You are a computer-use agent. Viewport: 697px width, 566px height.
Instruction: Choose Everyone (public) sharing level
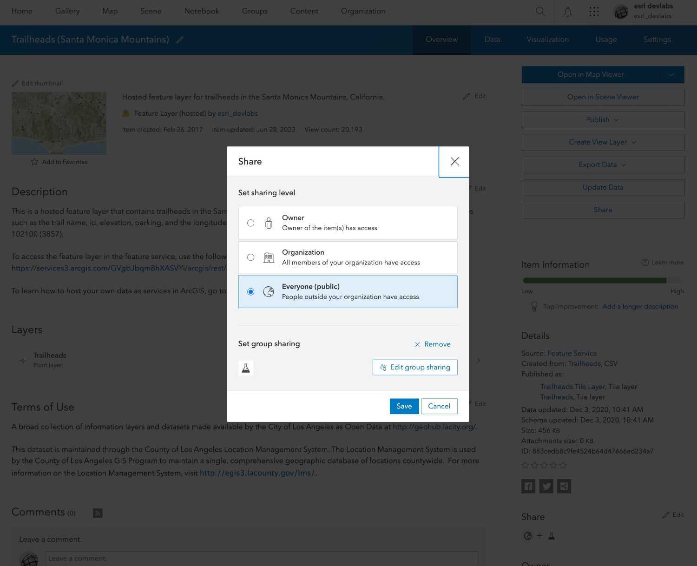click(x=251, y=291)
